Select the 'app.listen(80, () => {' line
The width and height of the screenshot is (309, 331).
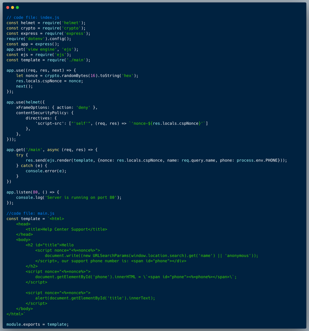[33, 192]
